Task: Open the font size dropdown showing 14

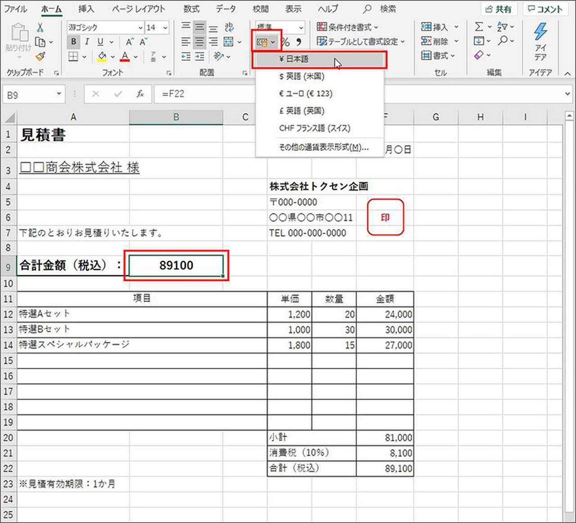Action: click(x=165, y=27)
